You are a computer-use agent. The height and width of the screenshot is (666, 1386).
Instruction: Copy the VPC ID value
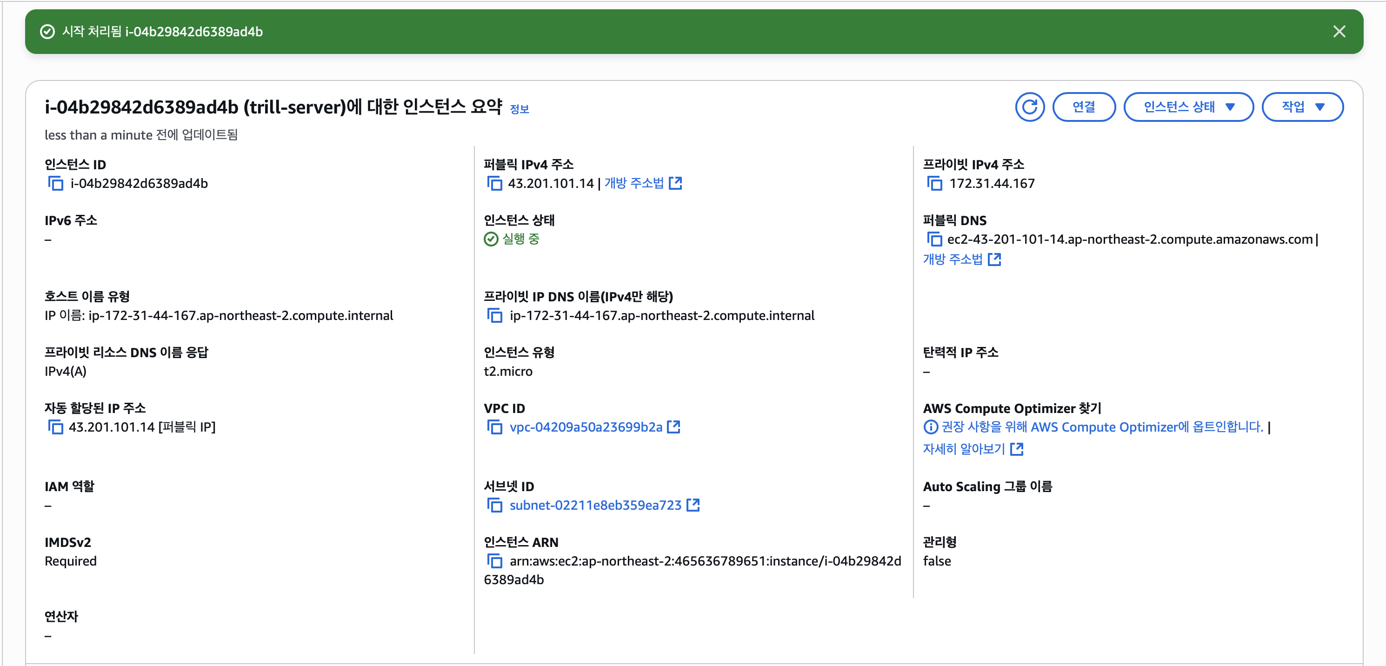pyautogui.click(x=494, y=426)
